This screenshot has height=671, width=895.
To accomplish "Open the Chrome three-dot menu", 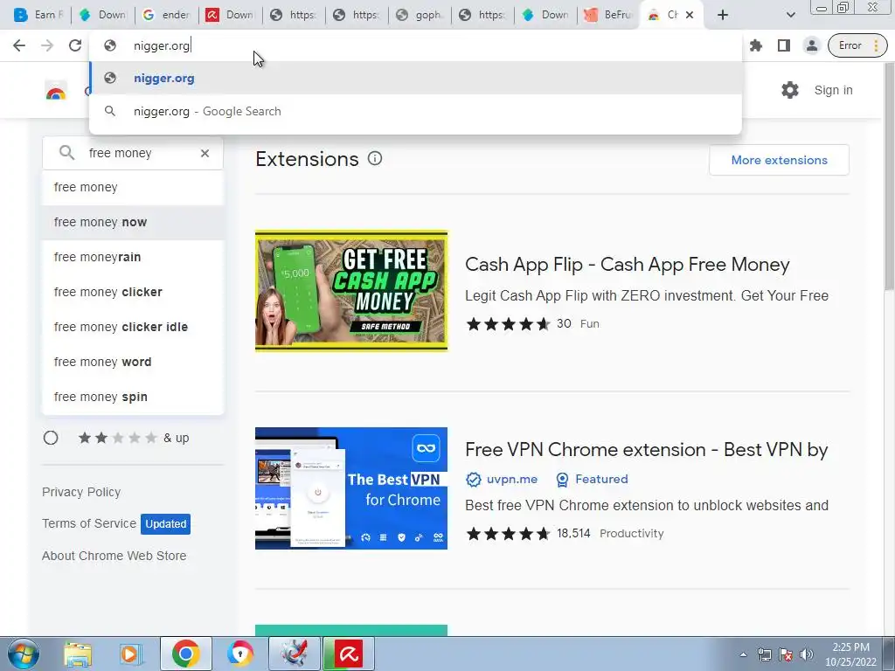I will [876, 45].
